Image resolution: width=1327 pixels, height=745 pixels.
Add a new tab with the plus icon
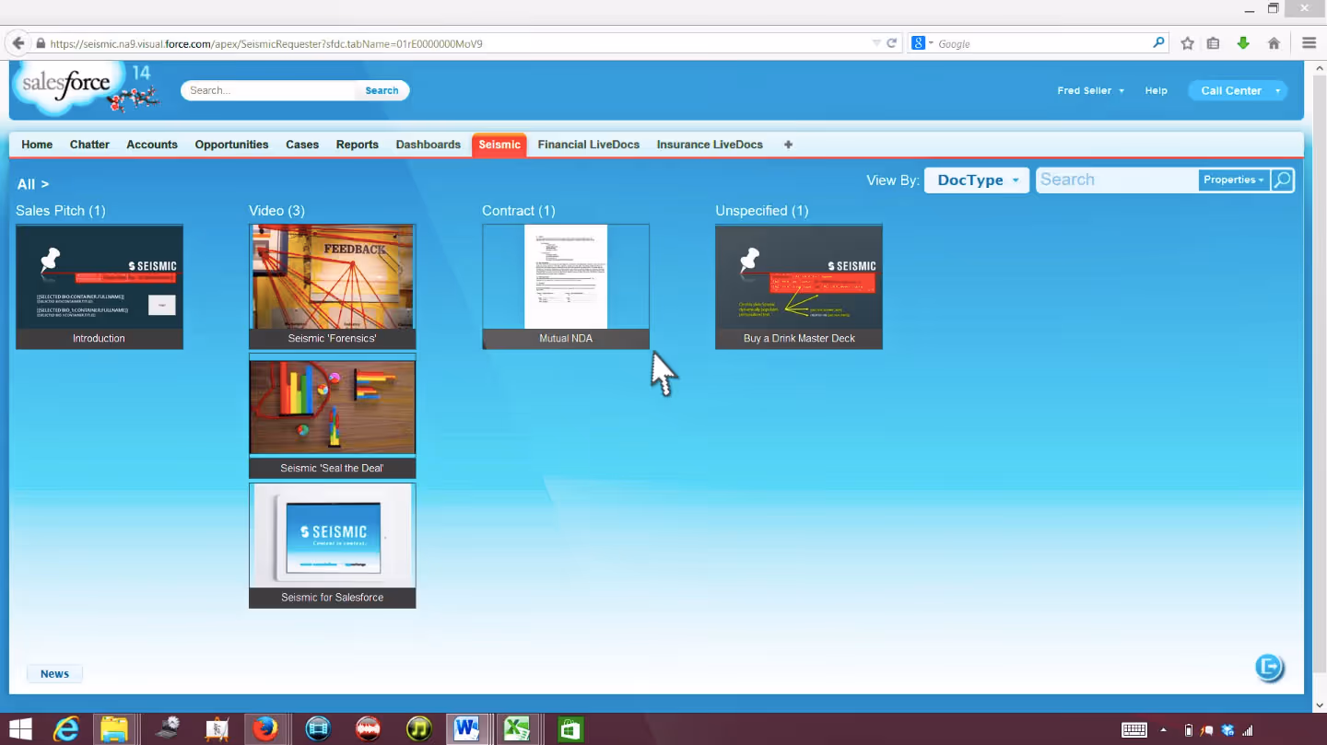(x=788, y=145)
